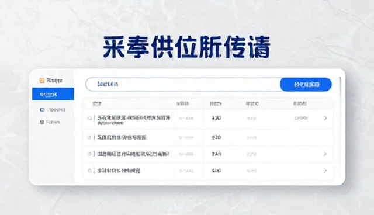This screenshot has height=215, width=374.
Task: Click the third column header of the table
Action: (216, 103)
